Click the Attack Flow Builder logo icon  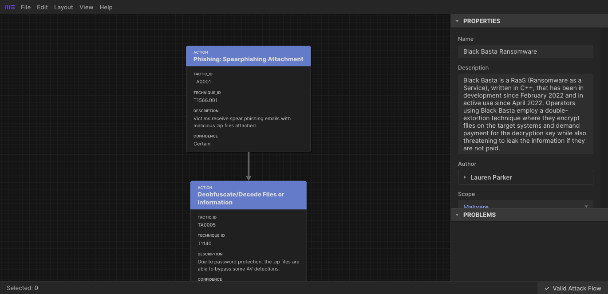click(x=9, y=7)
